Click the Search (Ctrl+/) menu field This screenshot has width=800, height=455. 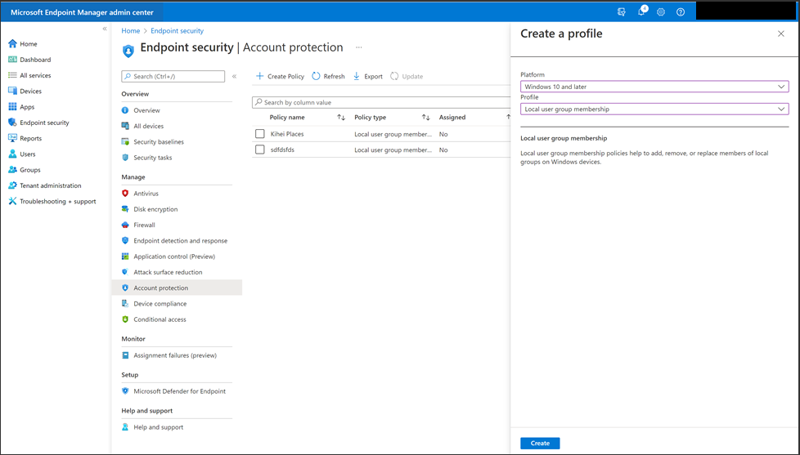point(173,77)
